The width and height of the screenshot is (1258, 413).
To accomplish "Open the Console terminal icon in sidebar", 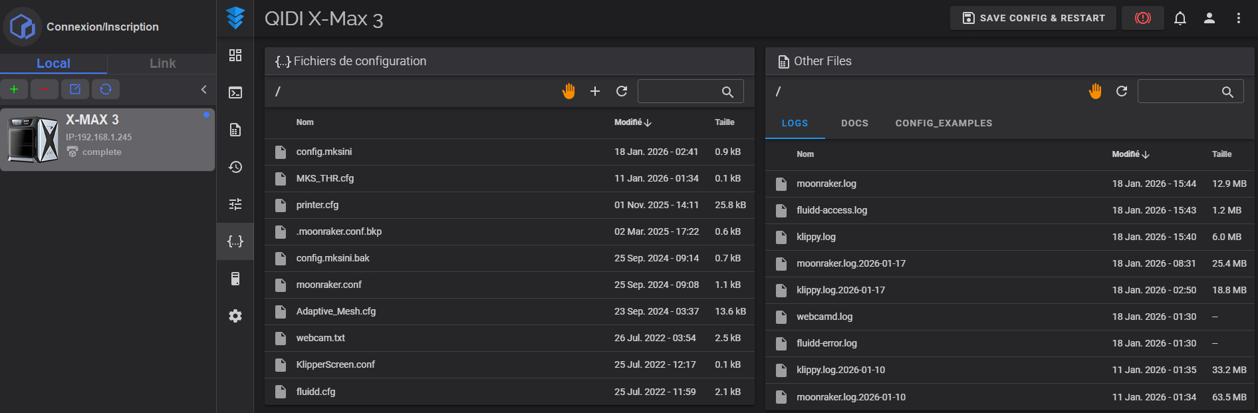I will click(235, 92).
